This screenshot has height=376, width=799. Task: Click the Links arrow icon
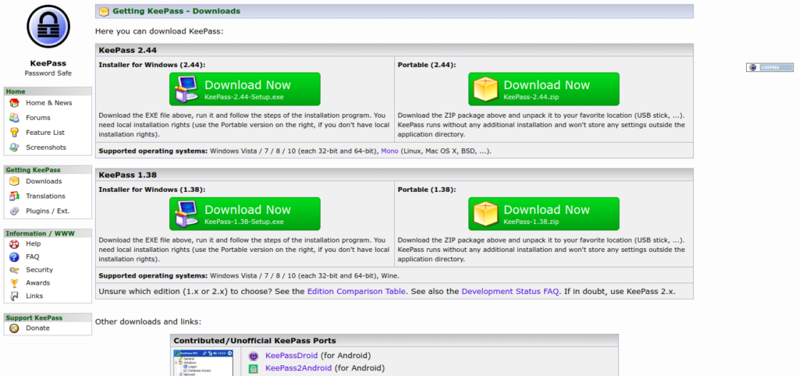pyautogui.click(x=14, y=296)
